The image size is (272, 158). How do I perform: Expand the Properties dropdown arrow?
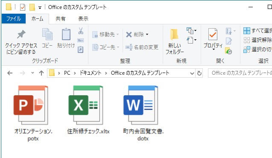tap(214, 50)
